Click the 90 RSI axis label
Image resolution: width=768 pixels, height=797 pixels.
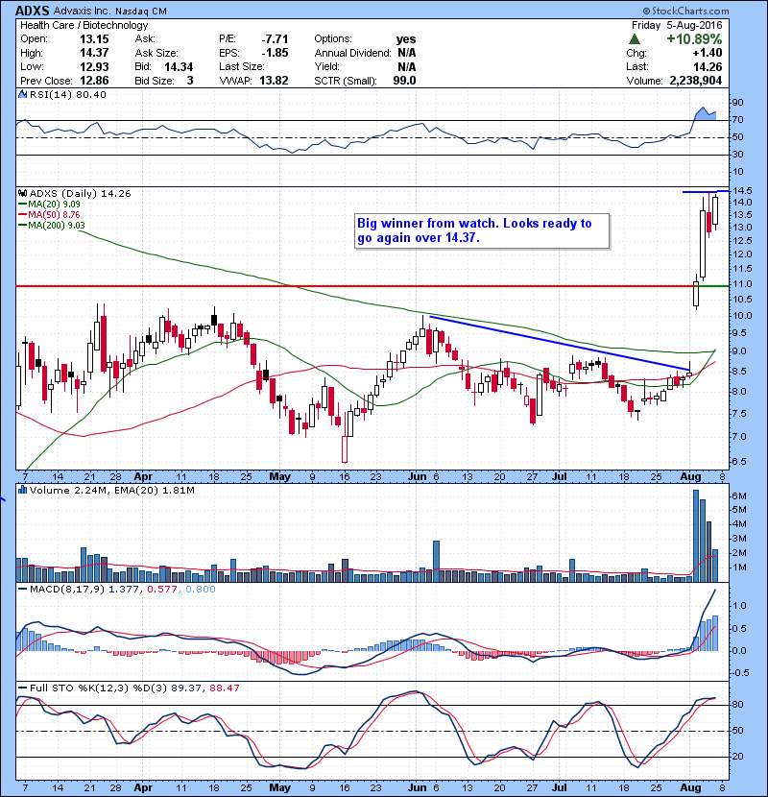(738, 103)
